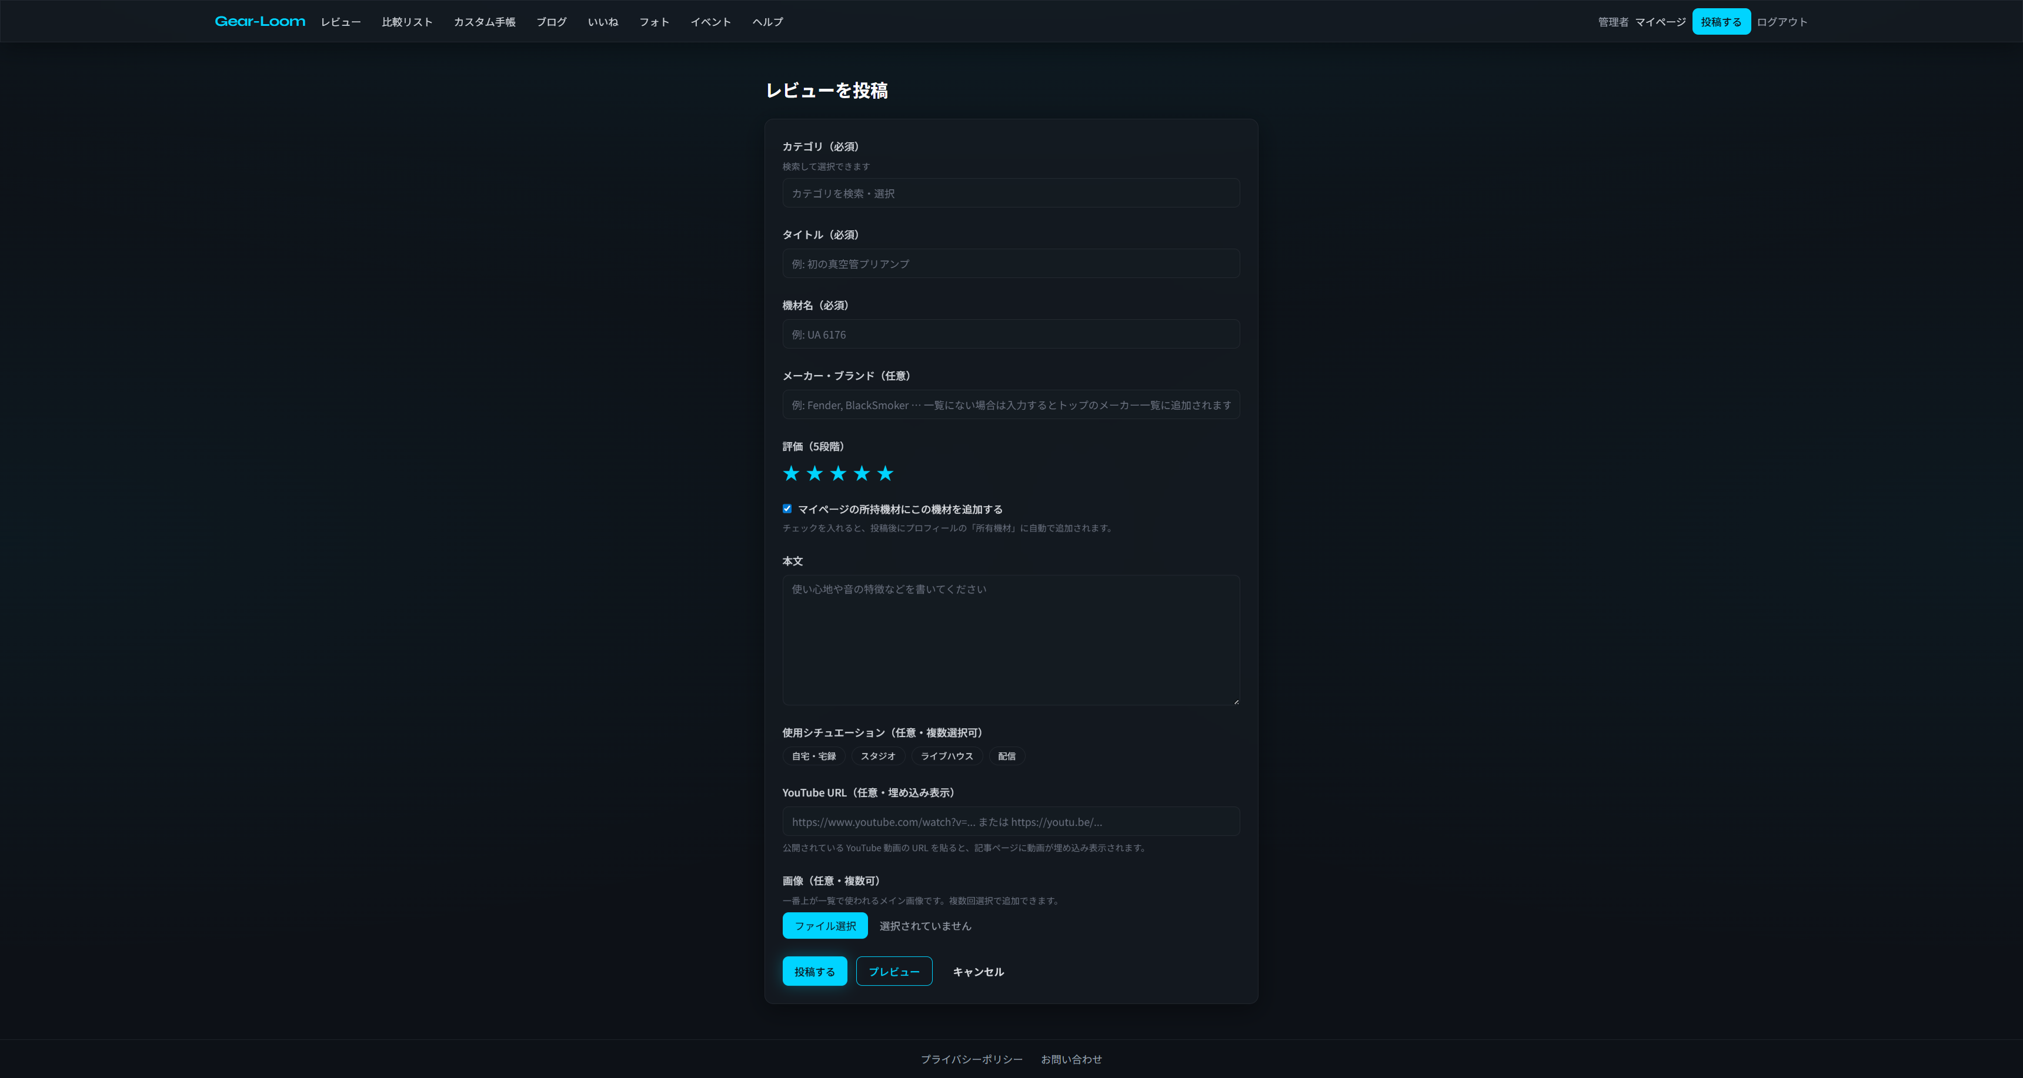This screenshot has height=1078, width=2023.
Task: Click the メーカー・ブランド combo field
Action: coord(1011,405)
